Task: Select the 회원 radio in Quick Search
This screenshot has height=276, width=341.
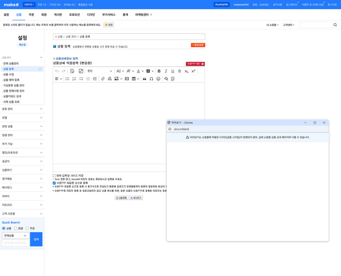Action: click(x=15, y=228)
